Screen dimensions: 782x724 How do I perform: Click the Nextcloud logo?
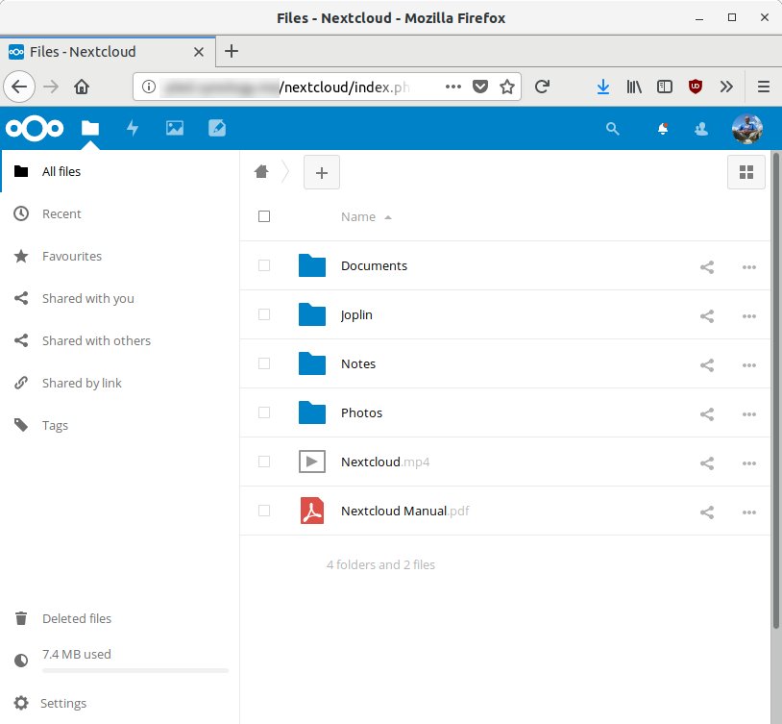35,128
